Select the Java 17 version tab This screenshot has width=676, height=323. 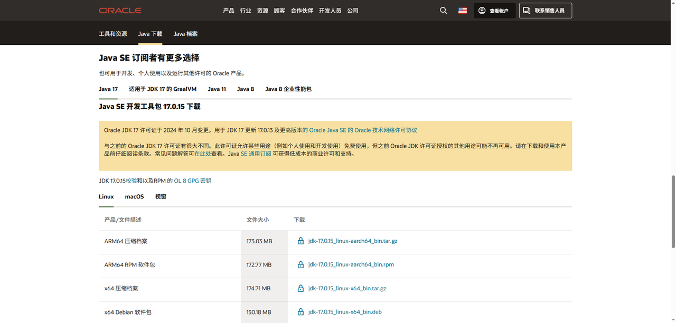click(108, 89)
